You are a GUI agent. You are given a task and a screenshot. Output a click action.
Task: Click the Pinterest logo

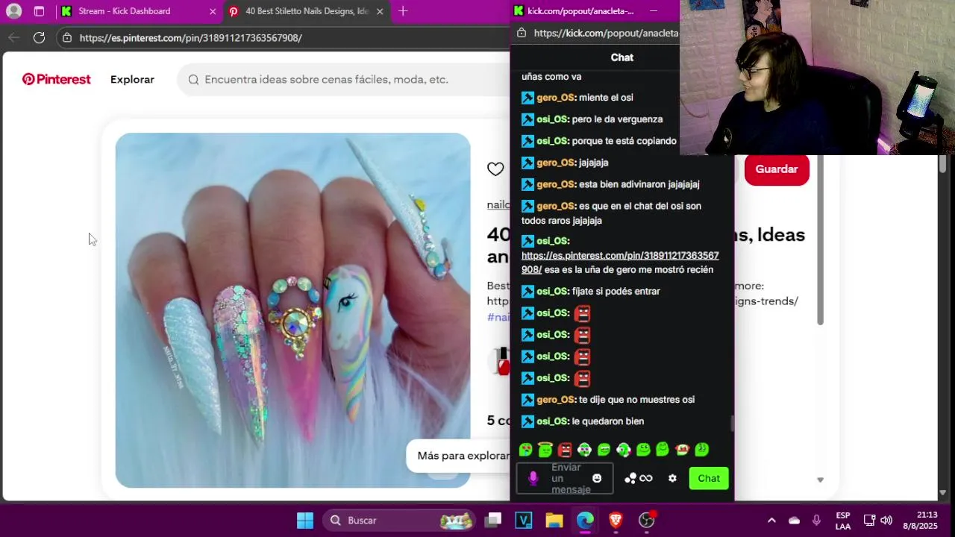pyautogui.click(x=57, y=79)
